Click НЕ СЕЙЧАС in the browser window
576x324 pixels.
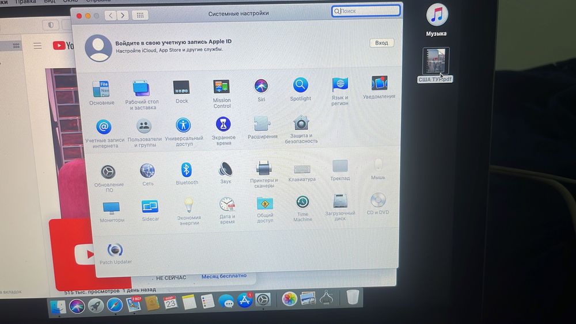point(171,278)
